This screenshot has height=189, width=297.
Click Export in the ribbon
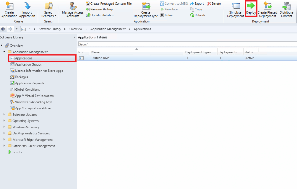click(x=197, y=4)
